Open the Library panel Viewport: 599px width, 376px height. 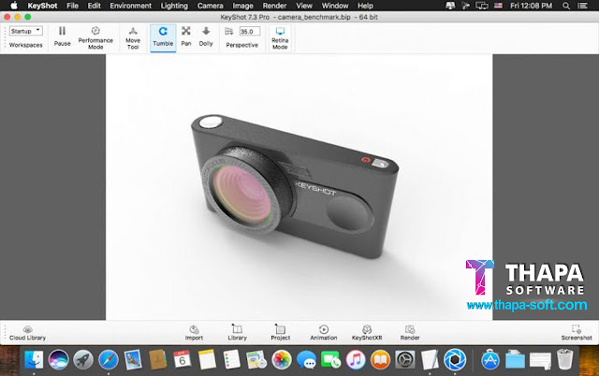click(x=237, y=332)
